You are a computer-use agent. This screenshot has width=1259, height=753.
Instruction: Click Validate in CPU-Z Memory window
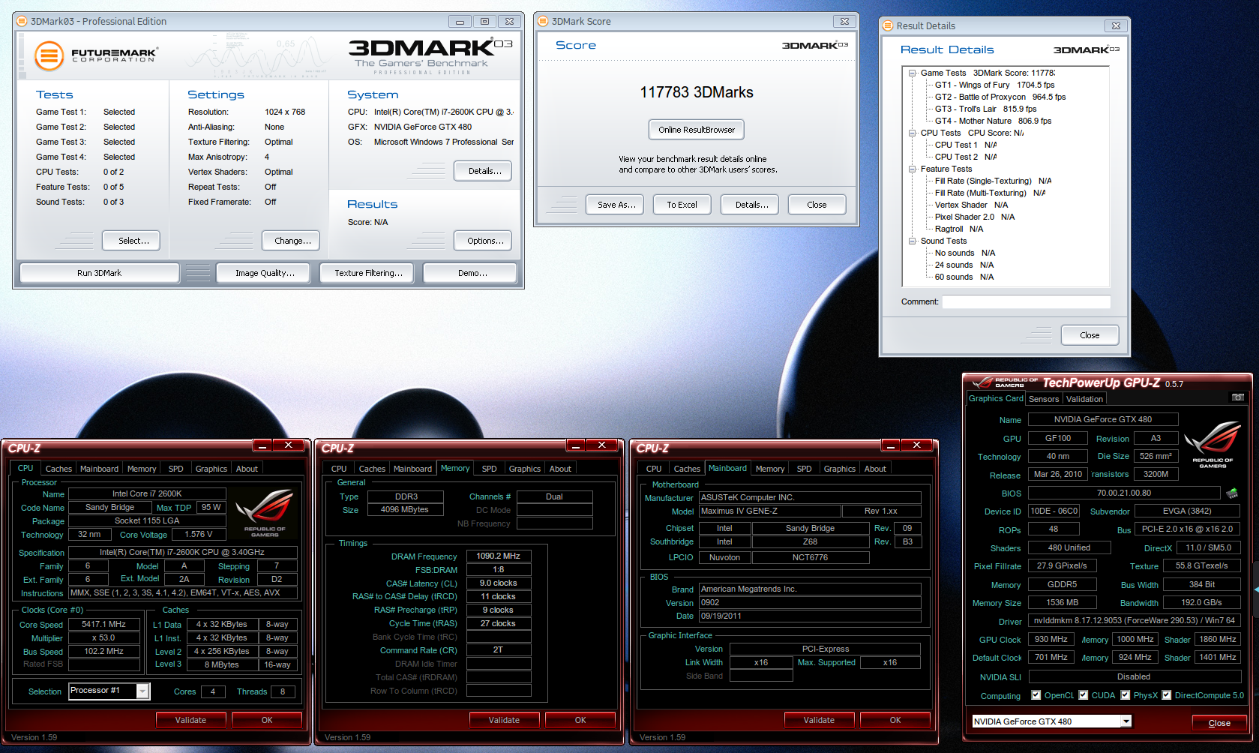pos(504,720)
